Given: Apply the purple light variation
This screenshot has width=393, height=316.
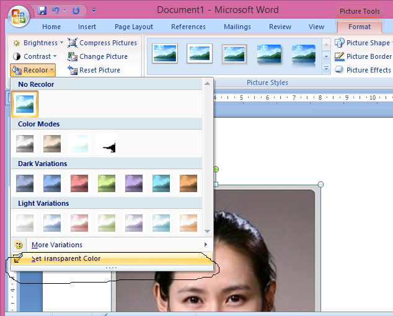Looking at the screenshot, I should point(134,223).
